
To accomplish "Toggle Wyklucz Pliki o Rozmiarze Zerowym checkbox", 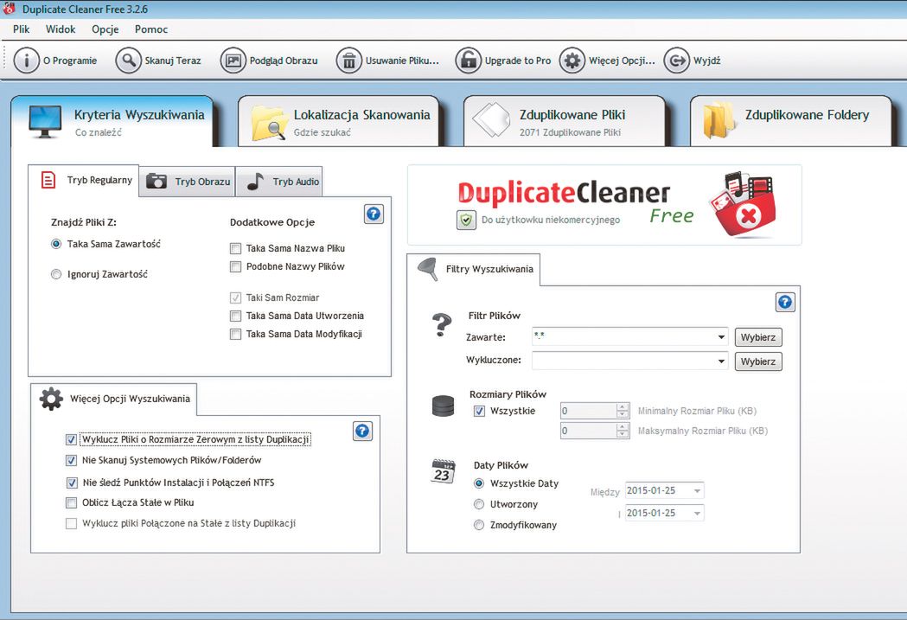I will click(71, 440).
